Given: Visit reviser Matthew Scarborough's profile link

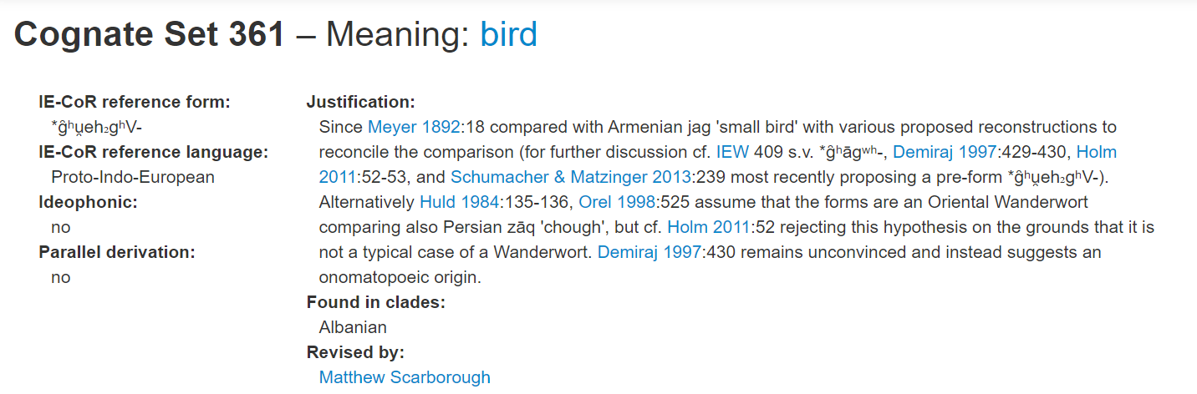Looking at the screenshot, I should tap(405, 377).
